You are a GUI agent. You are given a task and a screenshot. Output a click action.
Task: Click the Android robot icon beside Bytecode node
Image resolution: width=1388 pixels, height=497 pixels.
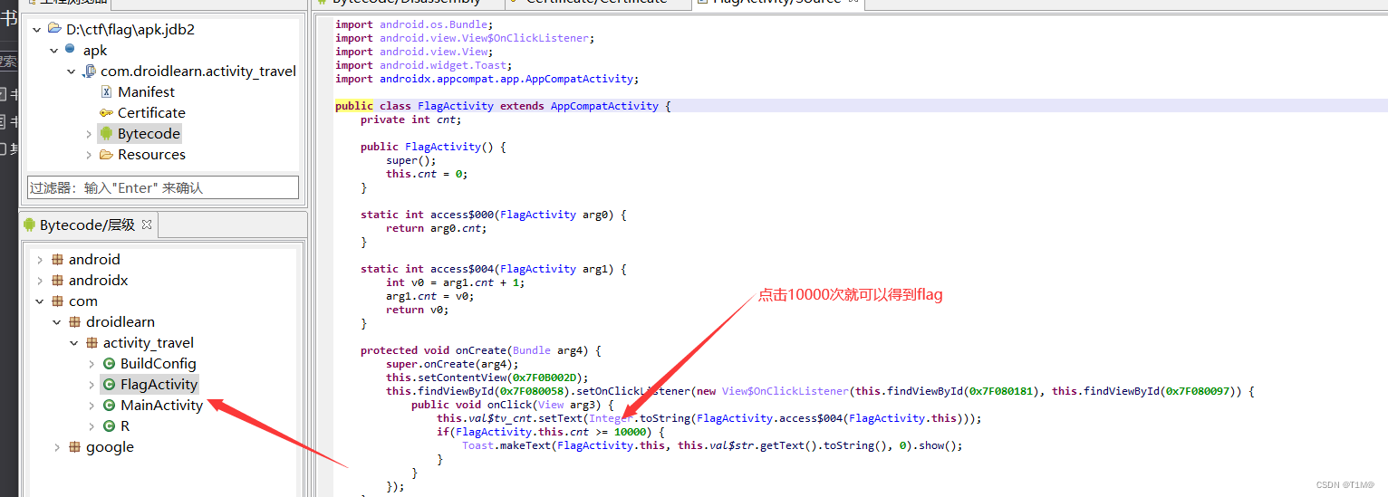tap(106, 133)
